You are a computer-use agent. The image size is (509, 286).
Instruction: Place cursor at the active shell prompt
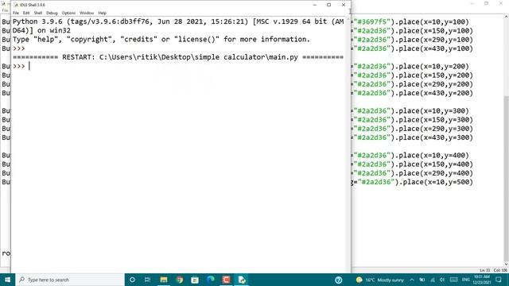(x=29, y=66)
